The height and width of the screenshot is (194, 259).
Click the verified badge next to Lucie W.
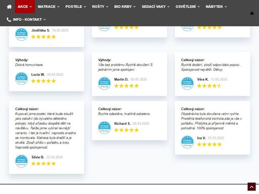[x=21, y=78]
